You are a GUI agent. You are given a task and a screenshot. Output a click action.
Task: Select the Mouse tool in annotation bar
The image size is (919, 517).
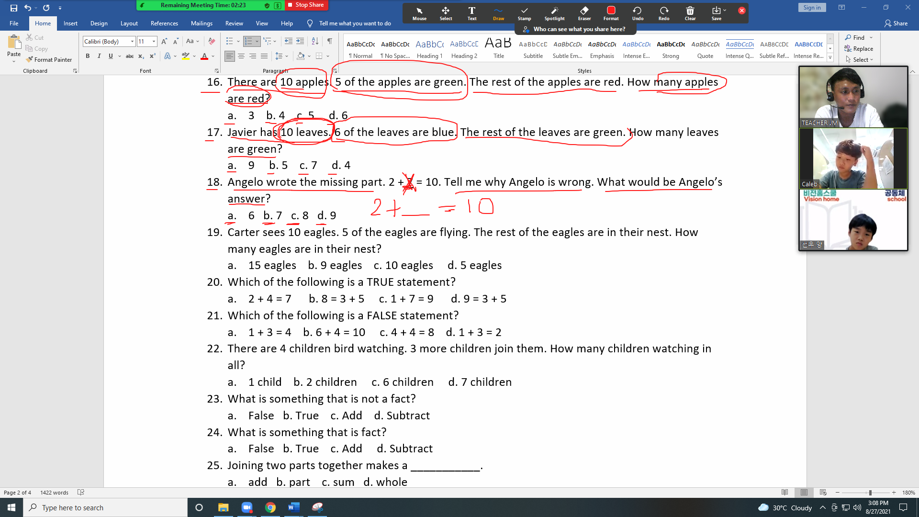tap(419, 13)
